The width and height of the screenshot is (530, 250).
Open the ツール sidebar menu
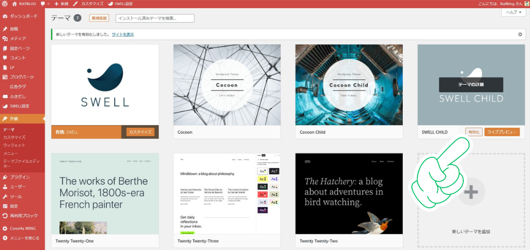22,196
